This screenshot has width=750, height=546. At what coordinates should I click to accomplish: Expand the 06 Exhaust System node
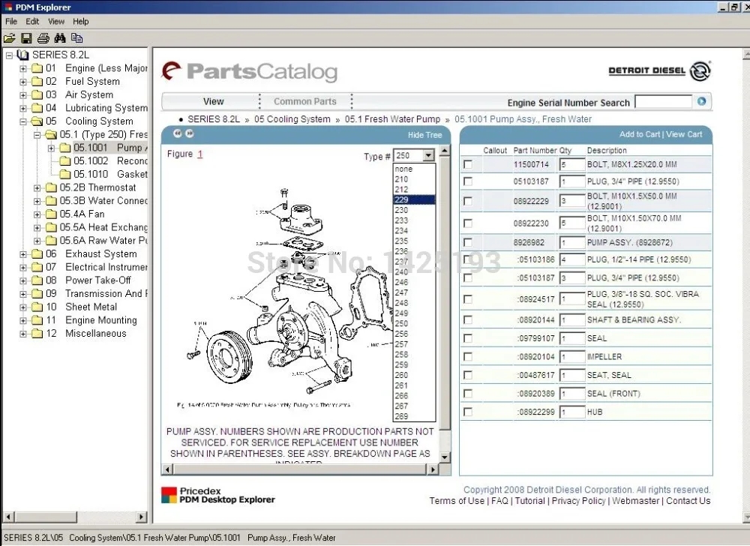[x=23, y=254]
